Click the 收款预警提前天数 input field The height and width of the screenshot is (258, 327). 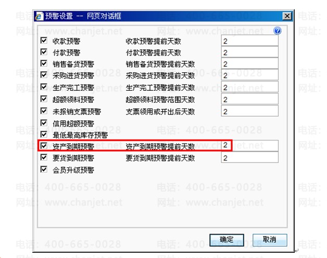pos(249,40)
